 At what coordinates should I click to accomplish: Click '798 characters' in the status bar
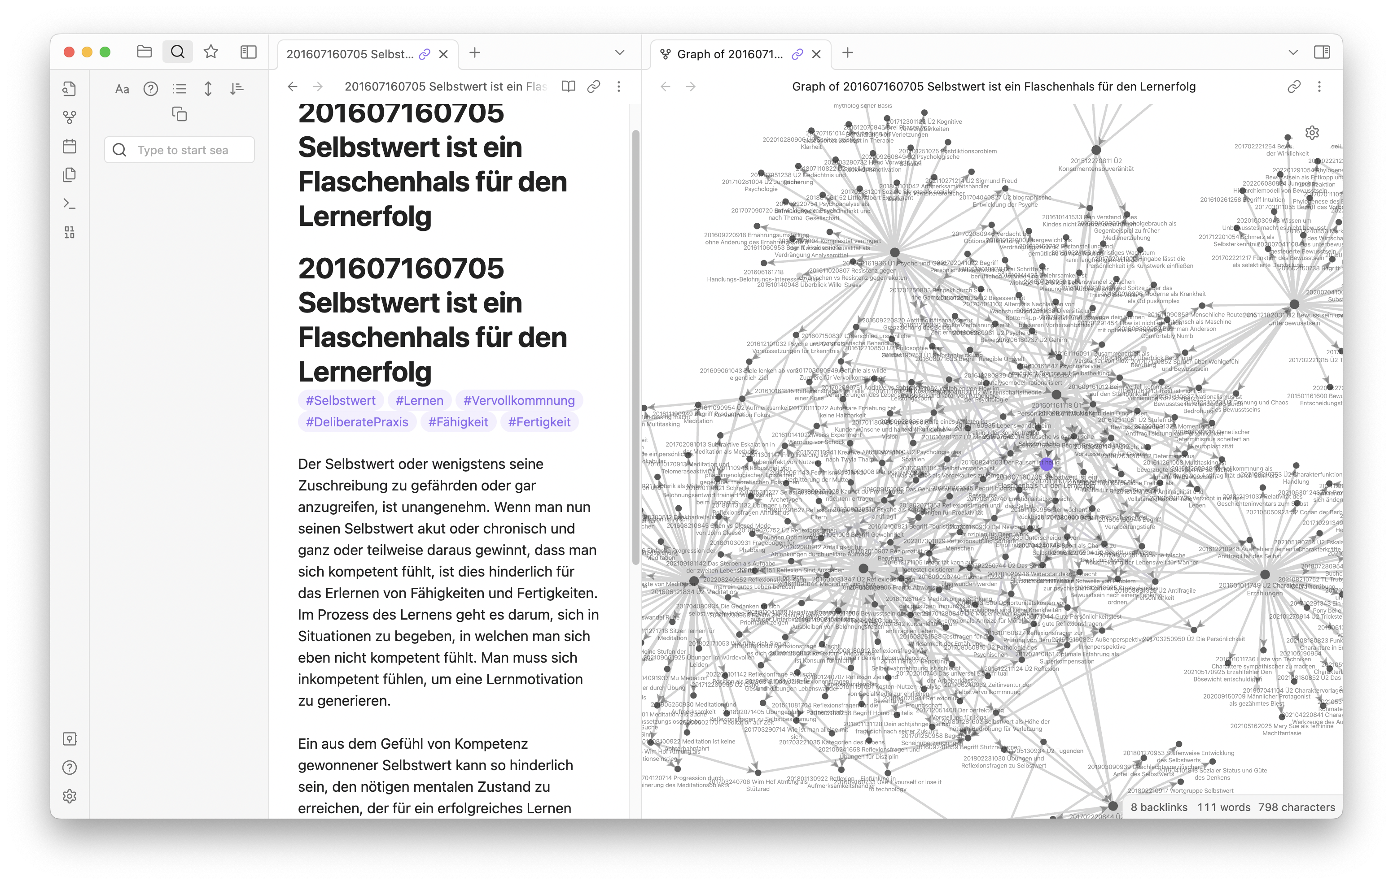(1297, 807)
